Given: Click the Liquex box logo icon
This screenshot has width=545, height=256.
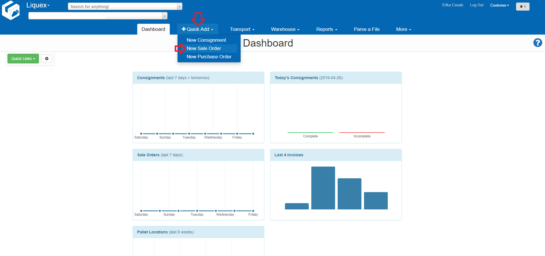Looking at the screenshot, I should tap(11, 10).
